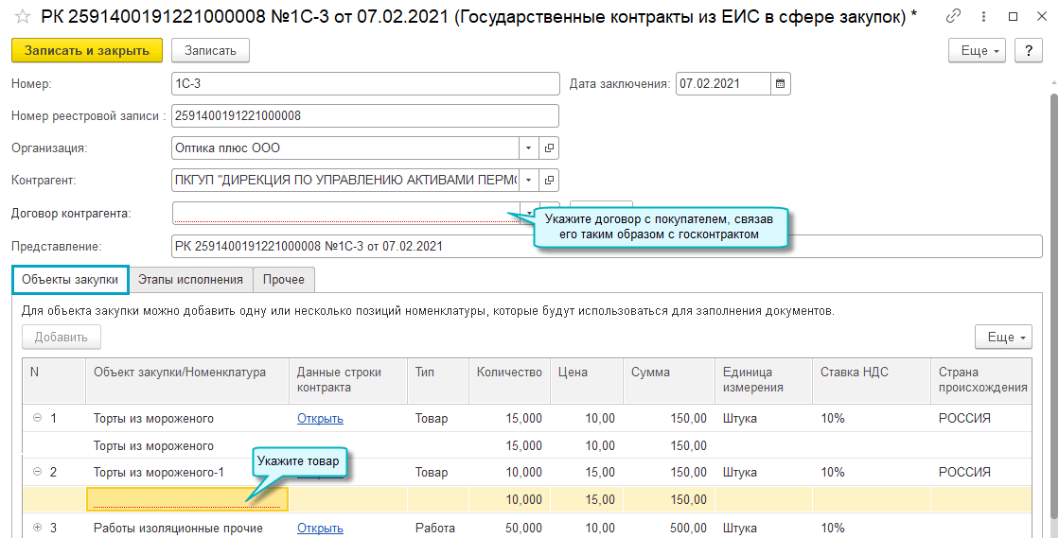Open the top Еще menu
Viewport: 1059px width, 538px height.
(980, 51)
